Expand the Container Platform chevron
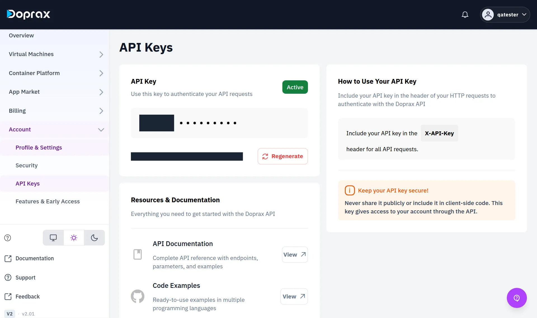 click(101, 73)
